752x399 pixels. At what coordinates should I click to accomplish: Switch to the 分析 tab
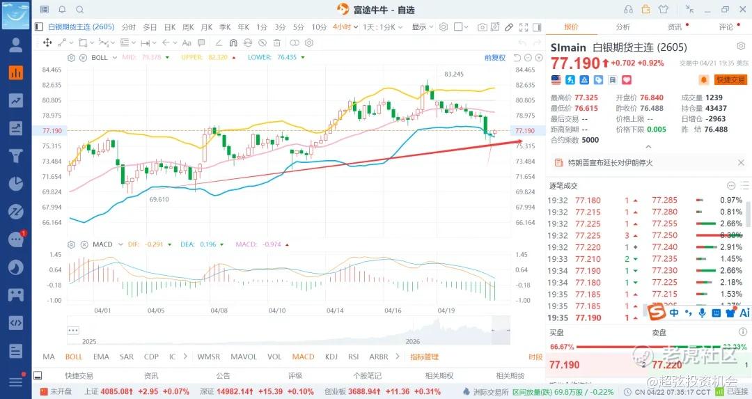tap(622, 27)
